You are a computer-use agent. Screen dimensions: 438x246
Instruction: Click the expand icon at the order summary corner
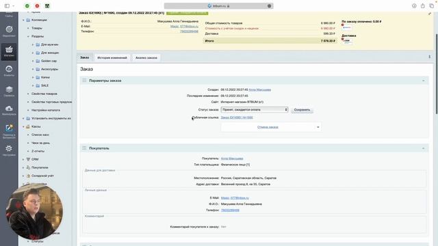[430, 14]
